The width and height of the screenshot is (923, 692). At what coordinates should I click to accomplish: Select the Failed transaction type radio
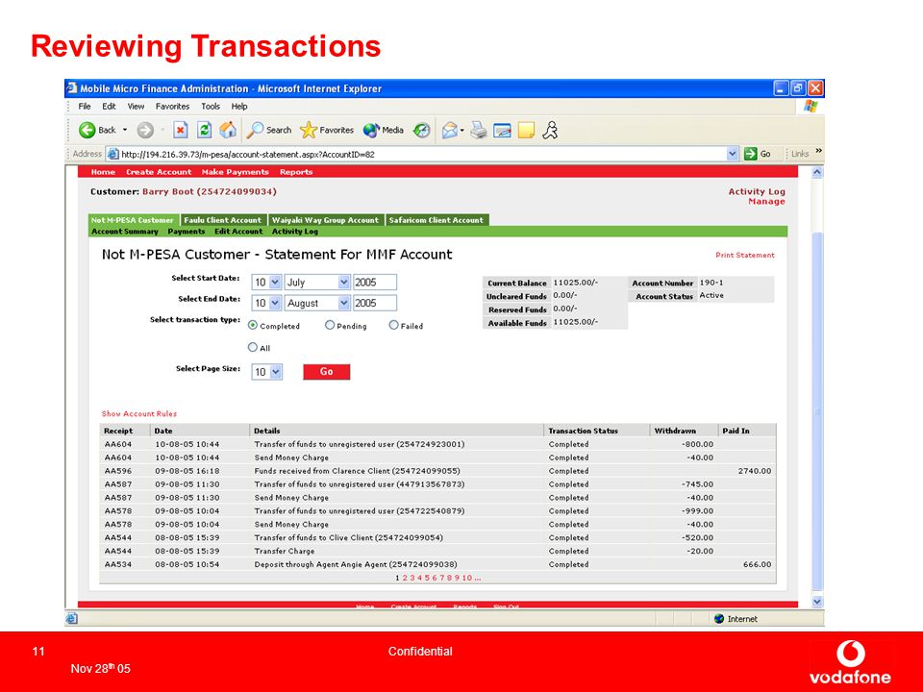coord(394,325)
